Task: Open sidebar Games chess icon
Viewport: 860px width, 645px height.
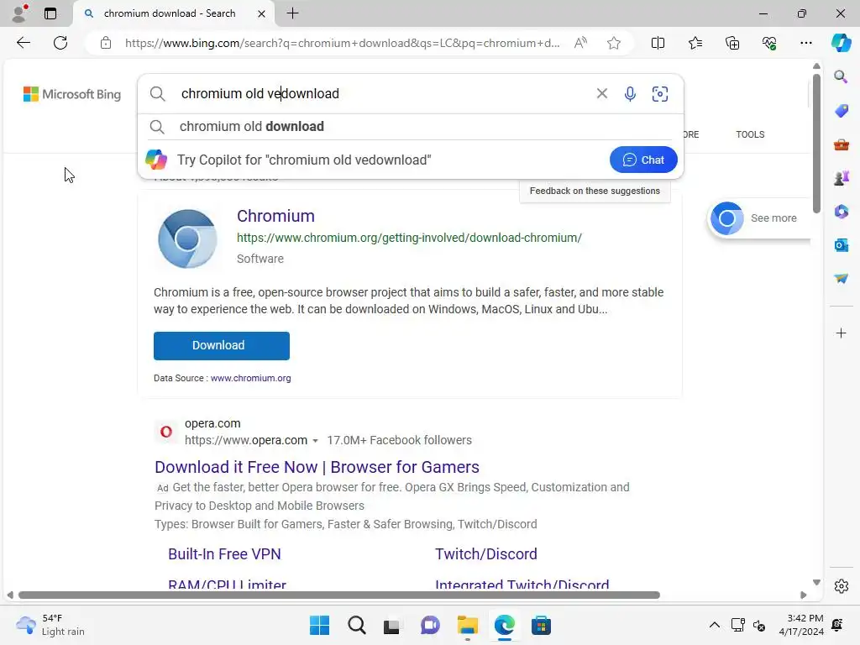Action: pos(841,178)
